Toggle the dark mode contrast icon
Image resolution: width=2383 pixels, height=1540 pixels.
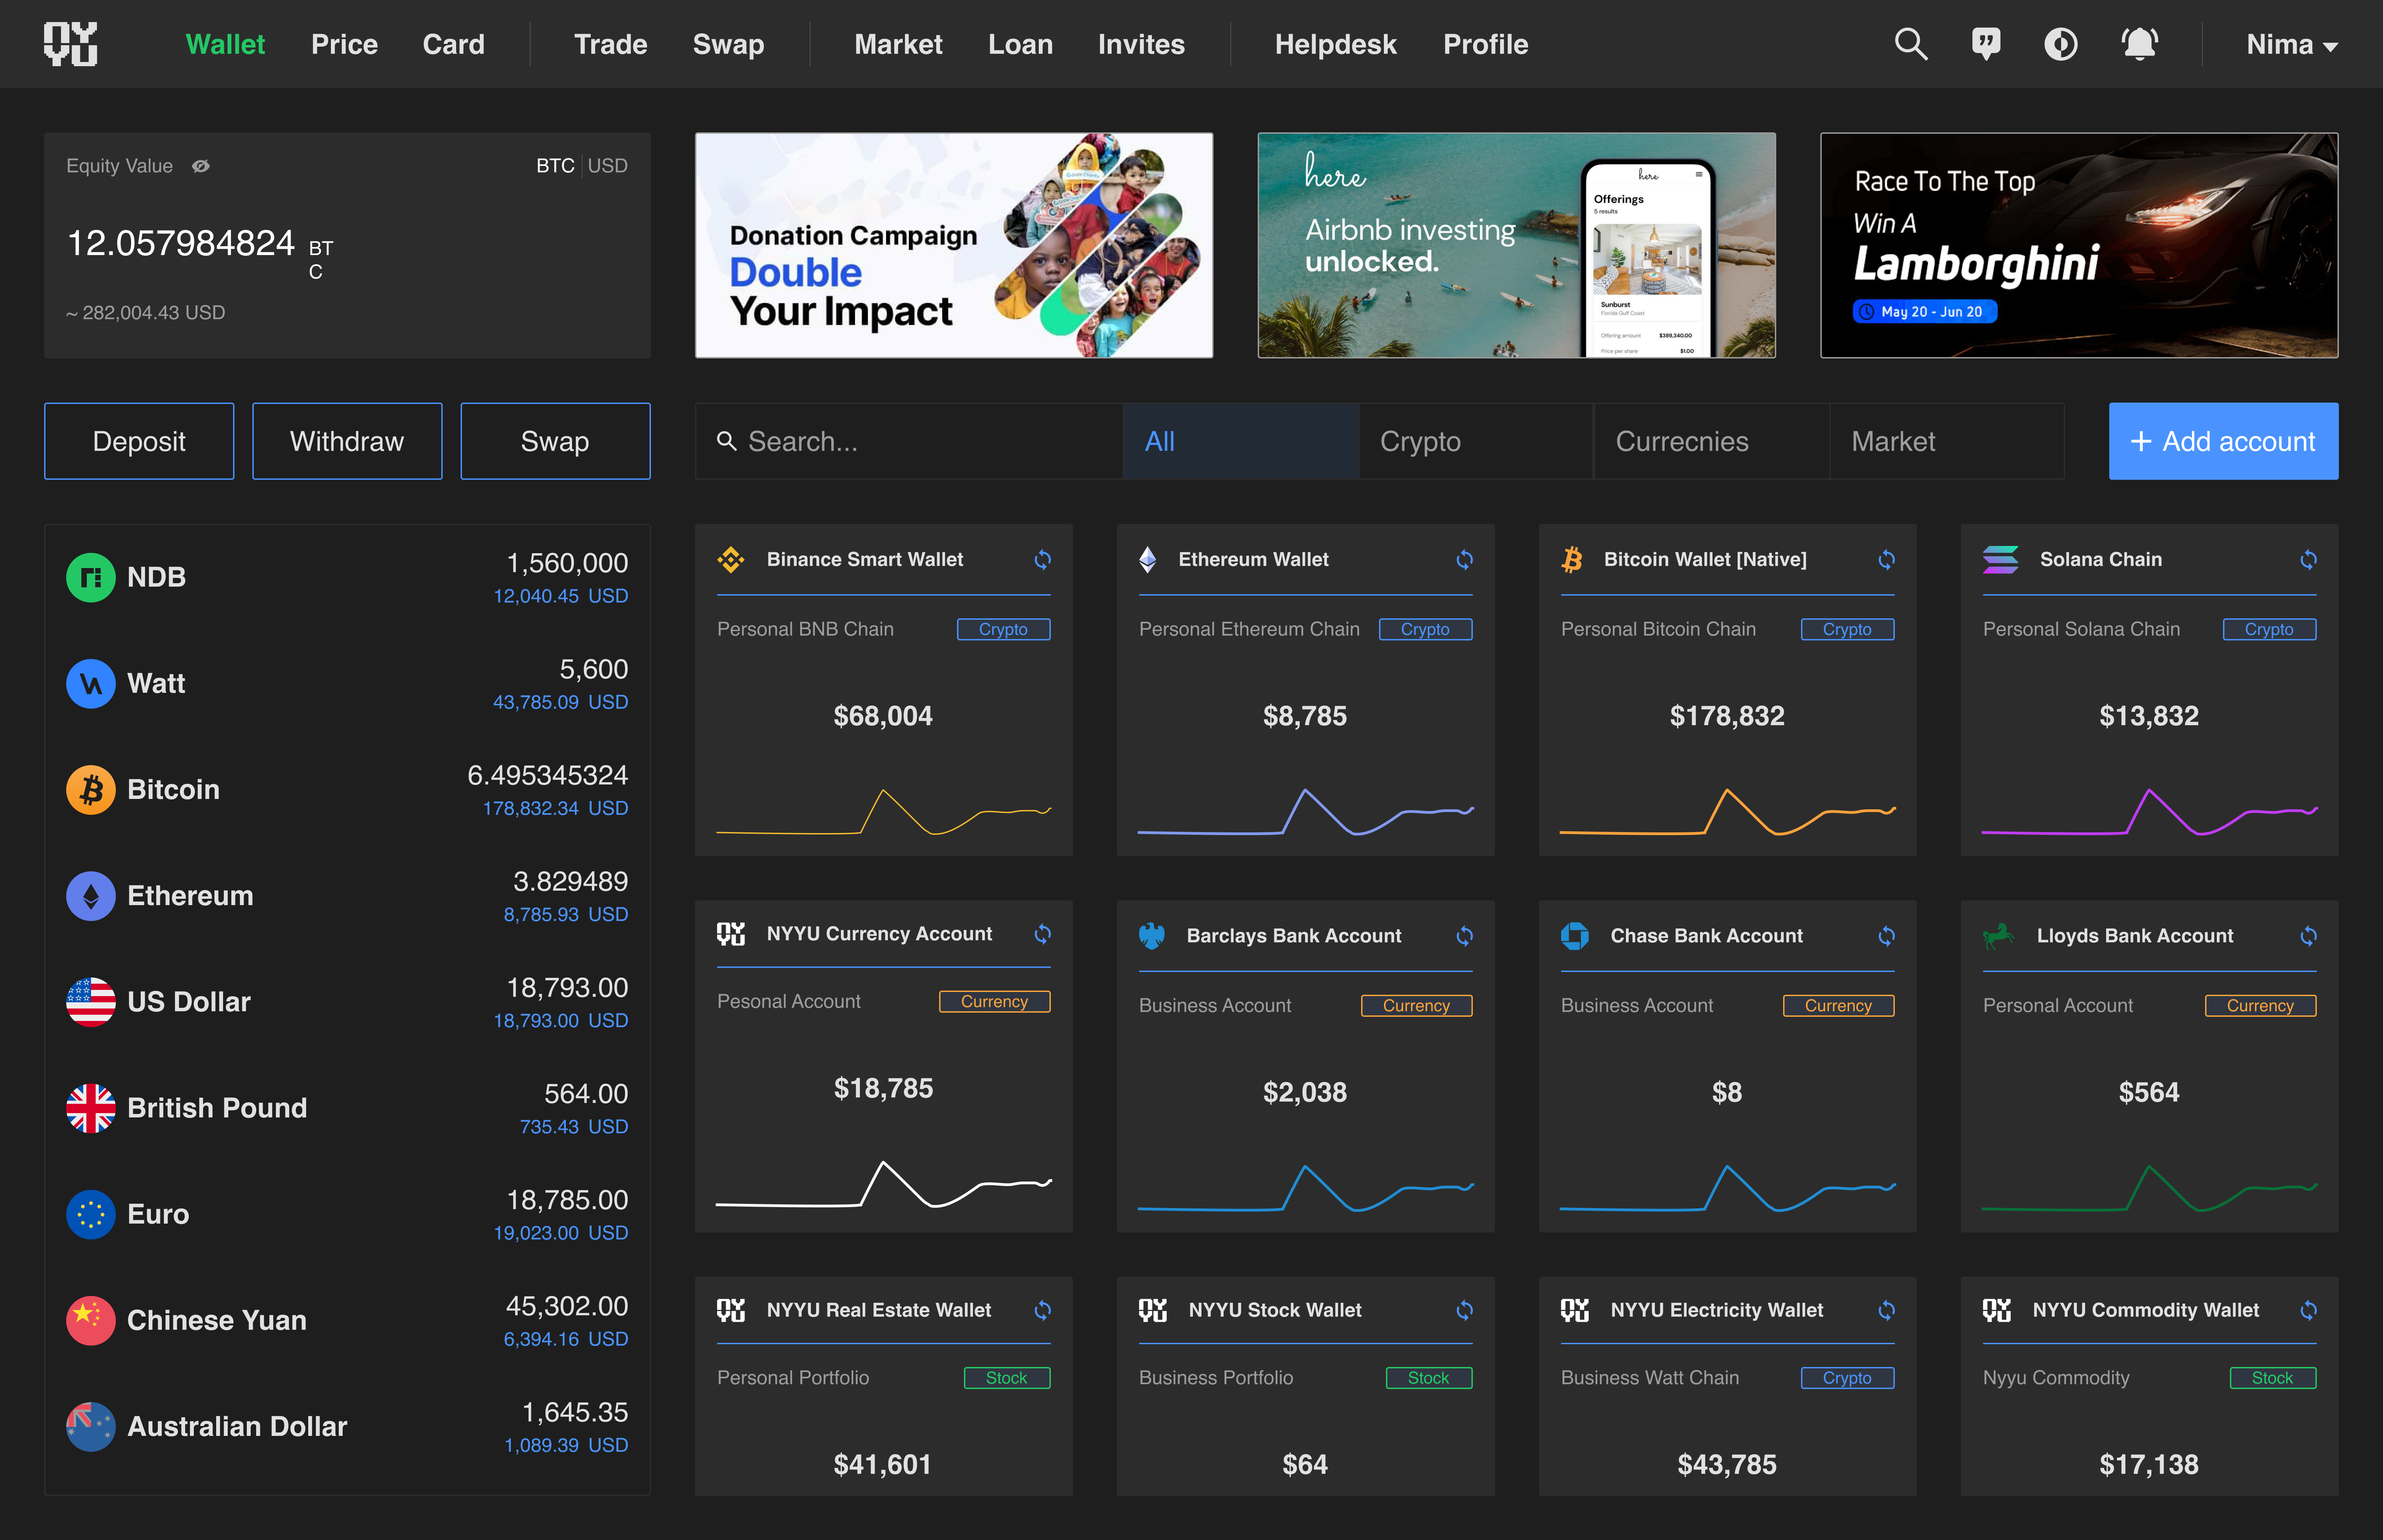coord(2061,44)
